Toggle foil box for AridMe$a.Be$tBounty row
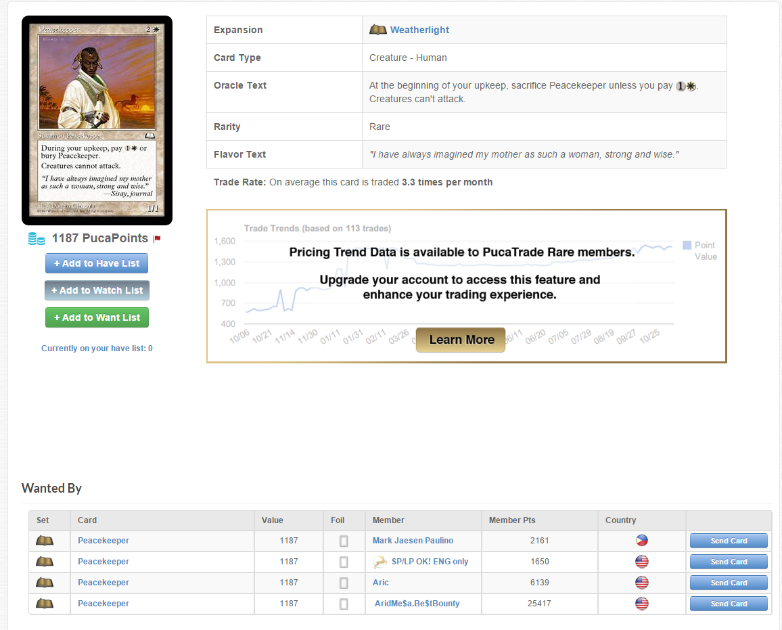The image size is (782, 630). pyautogui.click(x=344, y=604)
